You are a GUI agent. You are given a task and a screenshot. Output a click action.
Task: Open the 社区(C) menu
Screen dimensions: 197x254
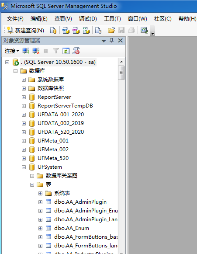coord(162,19)
